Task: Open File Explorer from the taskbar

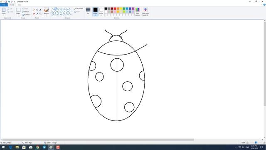Action: [17, 147]
